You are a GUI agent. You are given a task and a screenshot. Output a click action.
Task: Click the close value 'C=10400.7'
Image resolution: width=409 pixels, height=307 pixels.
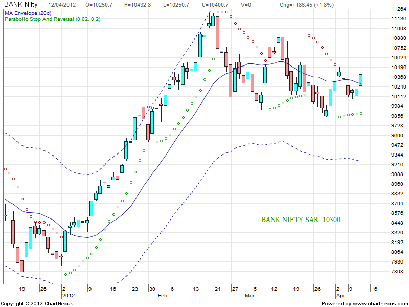click(x=215, y=5)
